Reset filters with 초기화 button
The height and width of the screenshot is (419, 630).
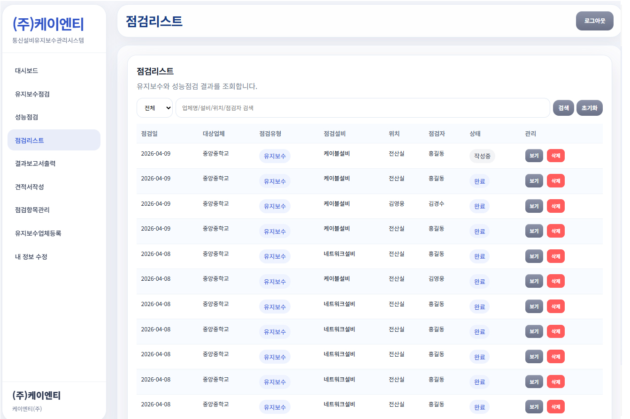pyautogui.click(x=590, y=107)
